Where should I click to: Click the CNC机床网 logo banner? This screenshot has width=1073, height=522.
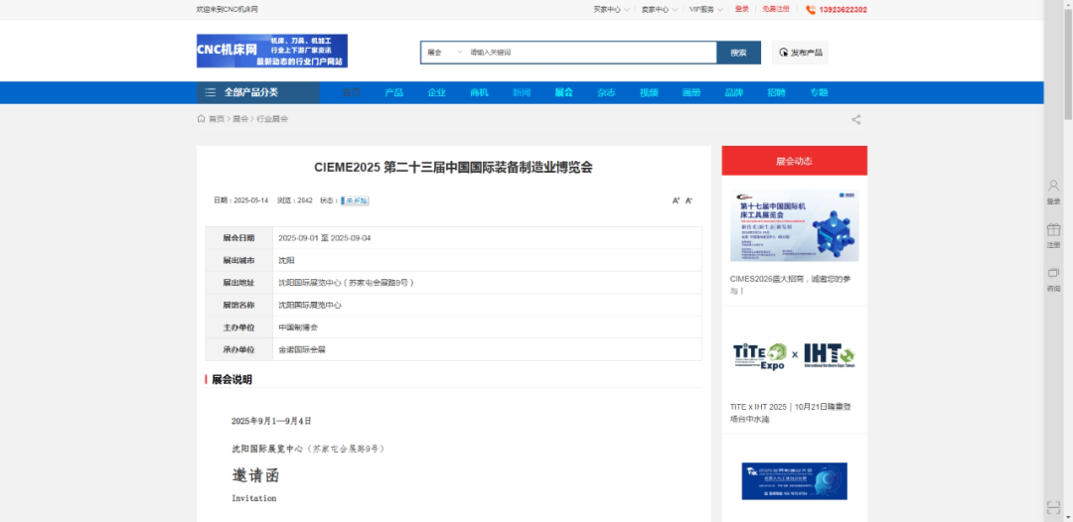(x=271, y=52)
